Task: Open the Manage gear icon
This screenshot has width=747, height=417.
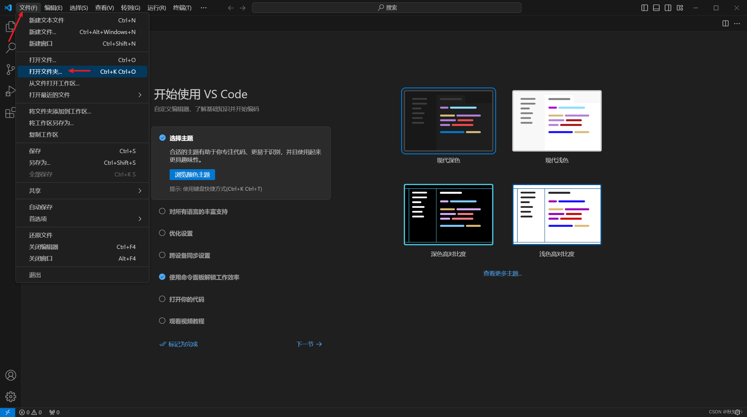Action: pyautogui.click(x=10, y=397)
